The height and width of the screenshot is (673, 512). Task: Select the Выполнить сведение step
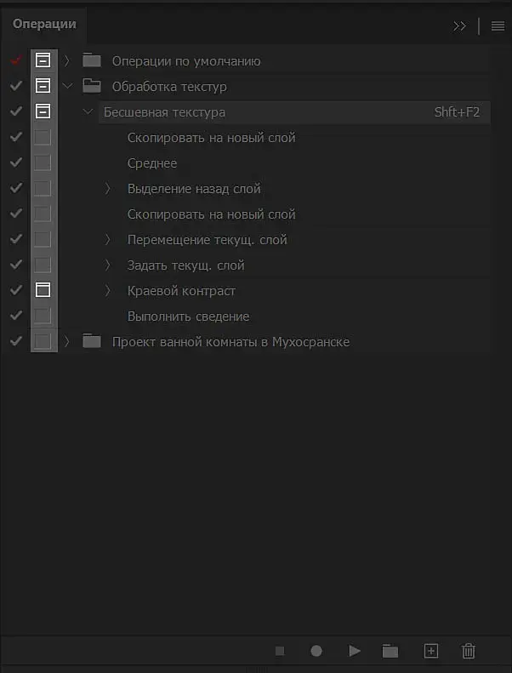tap(188, 316)
